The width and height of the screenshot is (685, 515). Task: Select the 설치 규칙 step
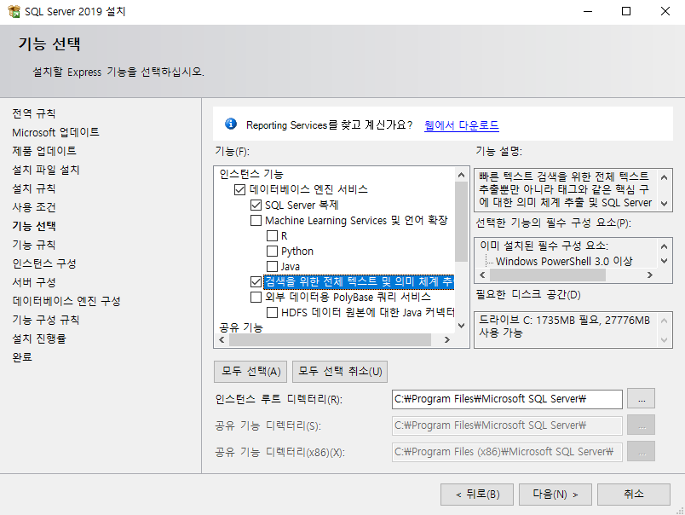coord(33,189)
